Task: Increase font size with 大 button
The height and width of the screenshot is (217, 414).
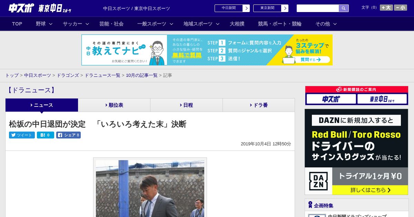Action: coord(386,8)
